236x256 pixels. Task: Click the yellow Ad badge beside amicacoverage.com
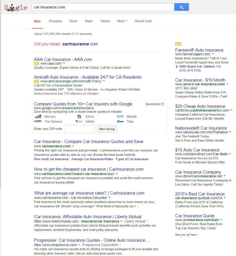pos(36,82)
